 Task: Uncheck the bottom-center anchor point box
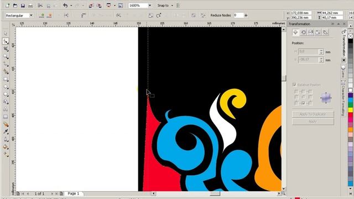coord(304,103)
